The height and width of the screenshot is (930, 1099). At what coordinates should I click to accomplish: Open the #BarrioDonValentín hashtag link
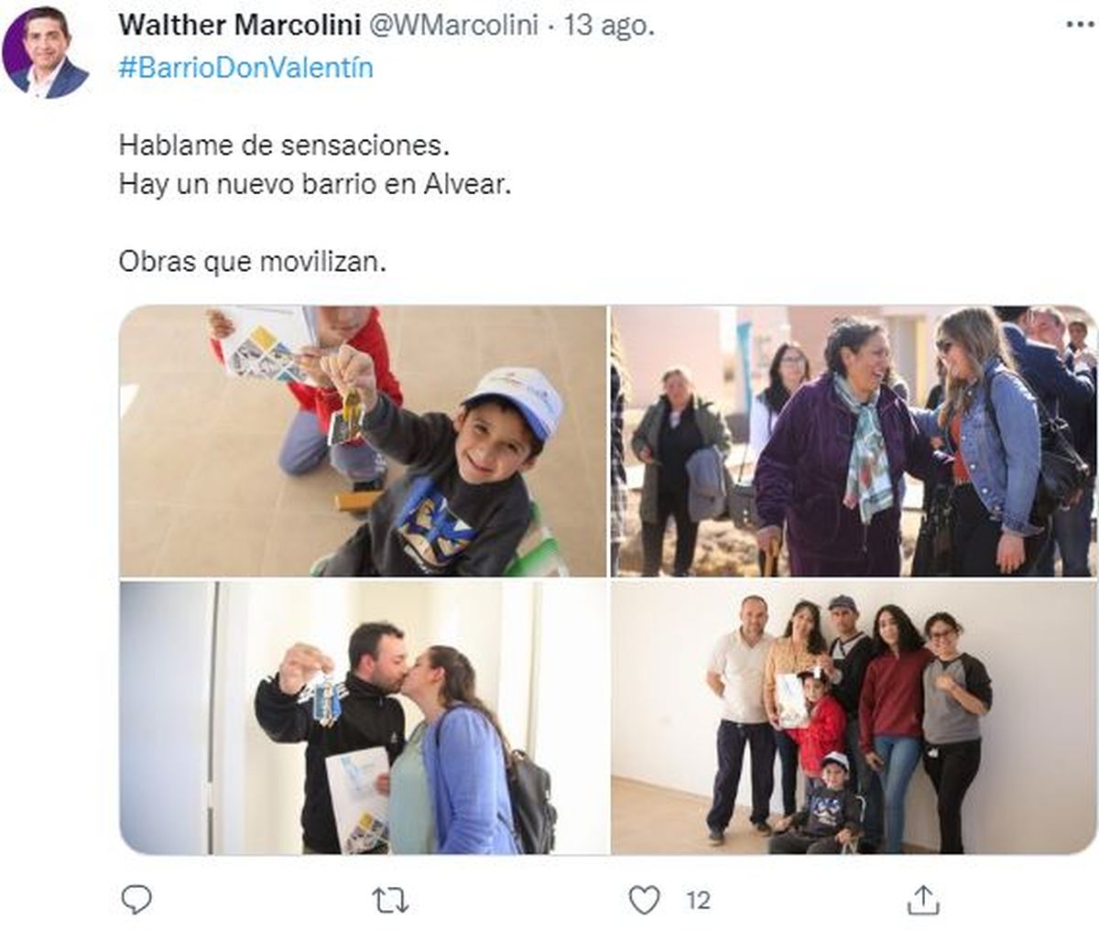246,69
